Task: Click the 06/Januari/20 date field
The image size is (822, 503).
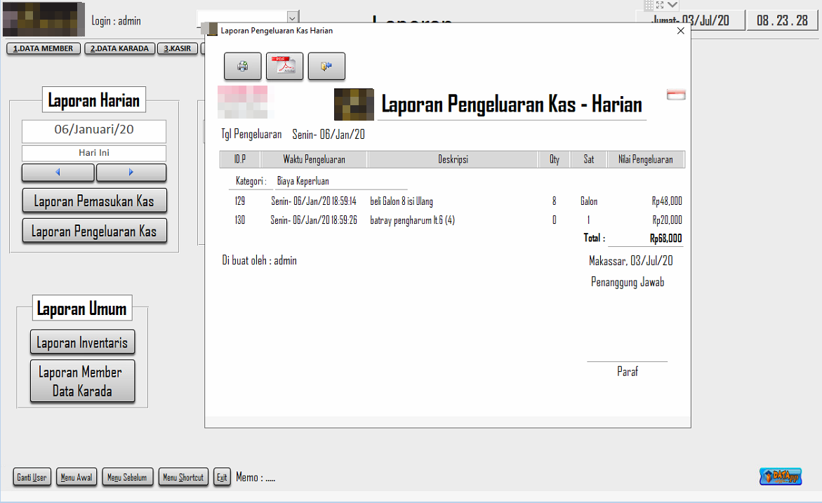Action: pos(94,130)
